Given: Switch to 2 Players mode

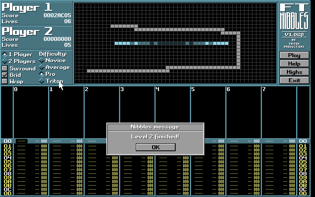Looking at the screenshot, I should [5, 62].
